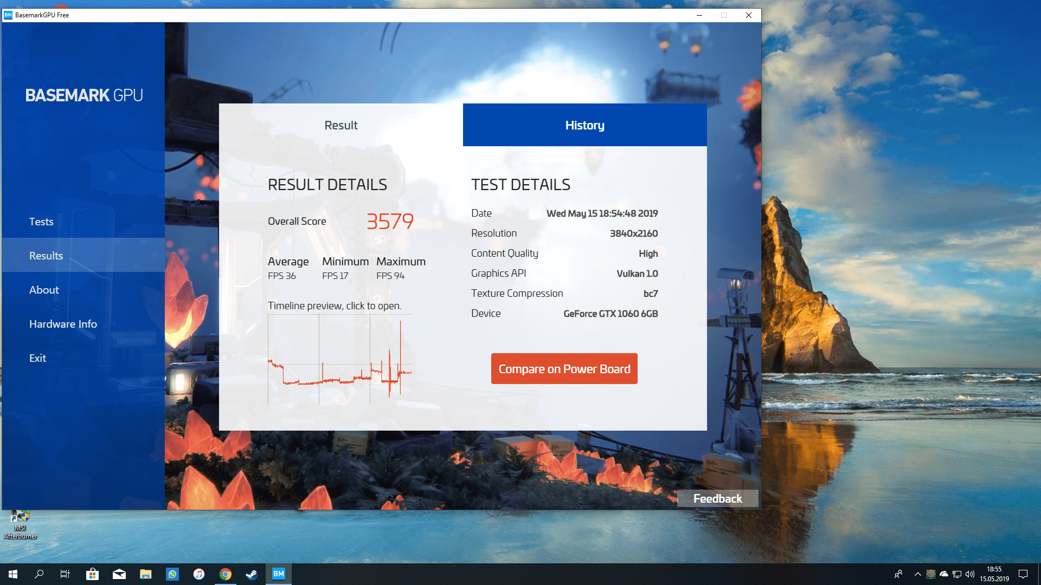Click About in the left menu
The width and height of the screenshot is (1041, 585).
[44, 290]
